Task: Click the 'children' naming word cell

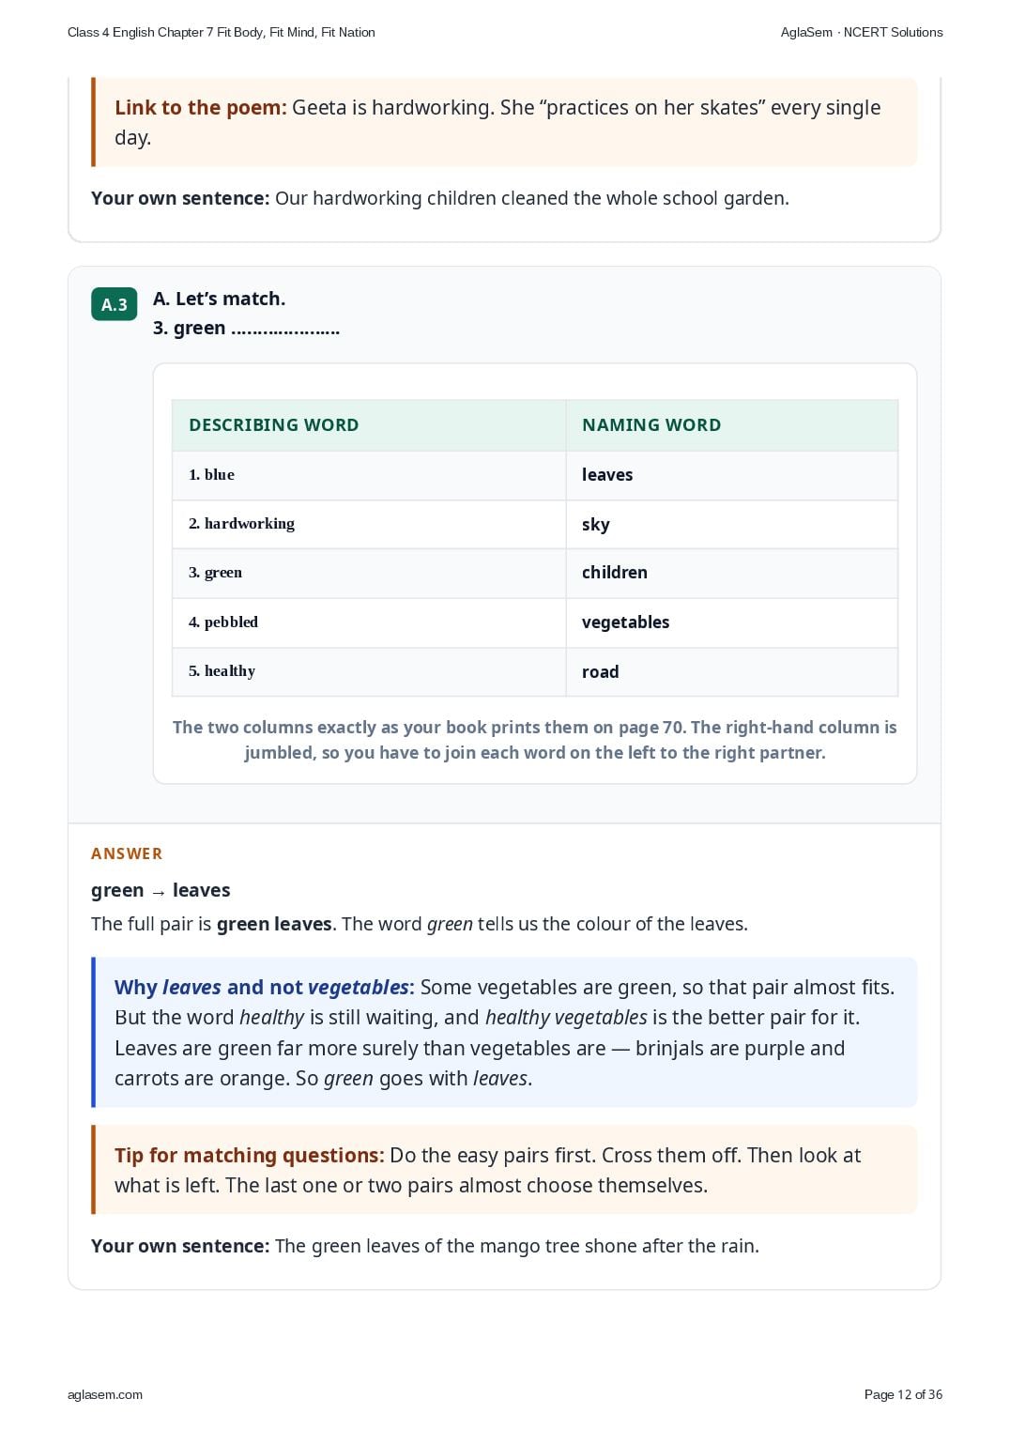Action: (x=731, y=573)
